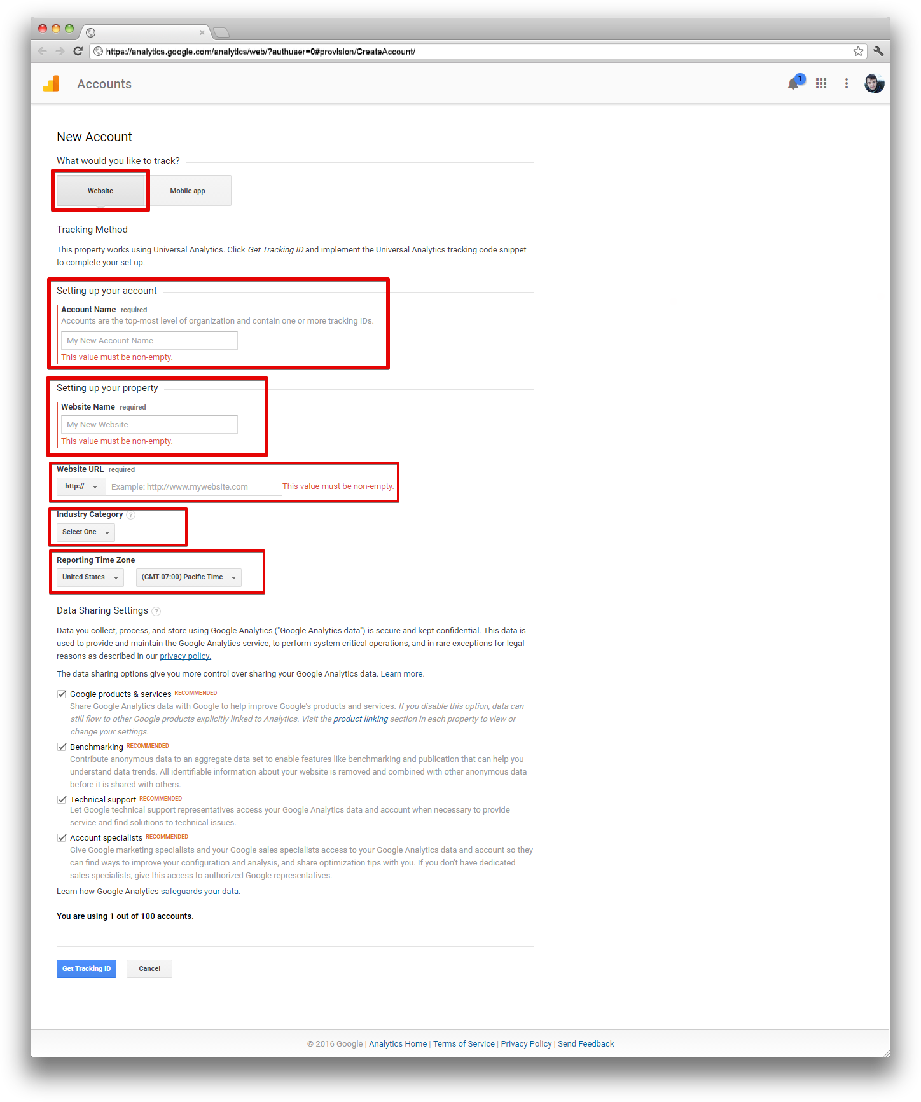921x1102 pixels.
Task: Bookmark this page with the star icon
Action: coord(858,52)
